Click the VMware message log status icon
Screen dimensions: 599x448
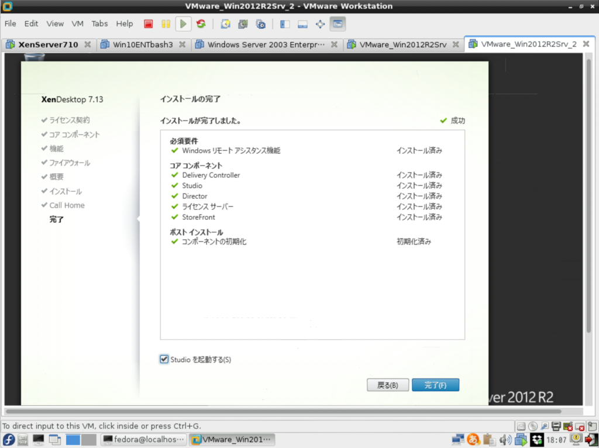[592, 426]
